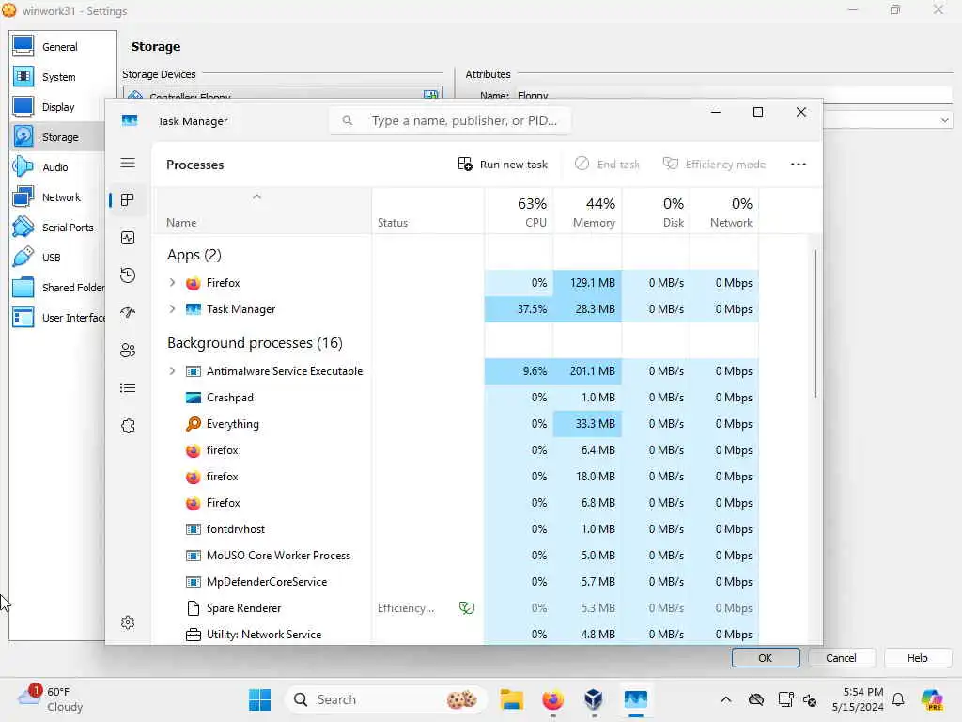Switch to VirtualBox from taskbar icon
Image resolution: width=962 pixels, height=722 pixels.
click(x=594, y=699)
